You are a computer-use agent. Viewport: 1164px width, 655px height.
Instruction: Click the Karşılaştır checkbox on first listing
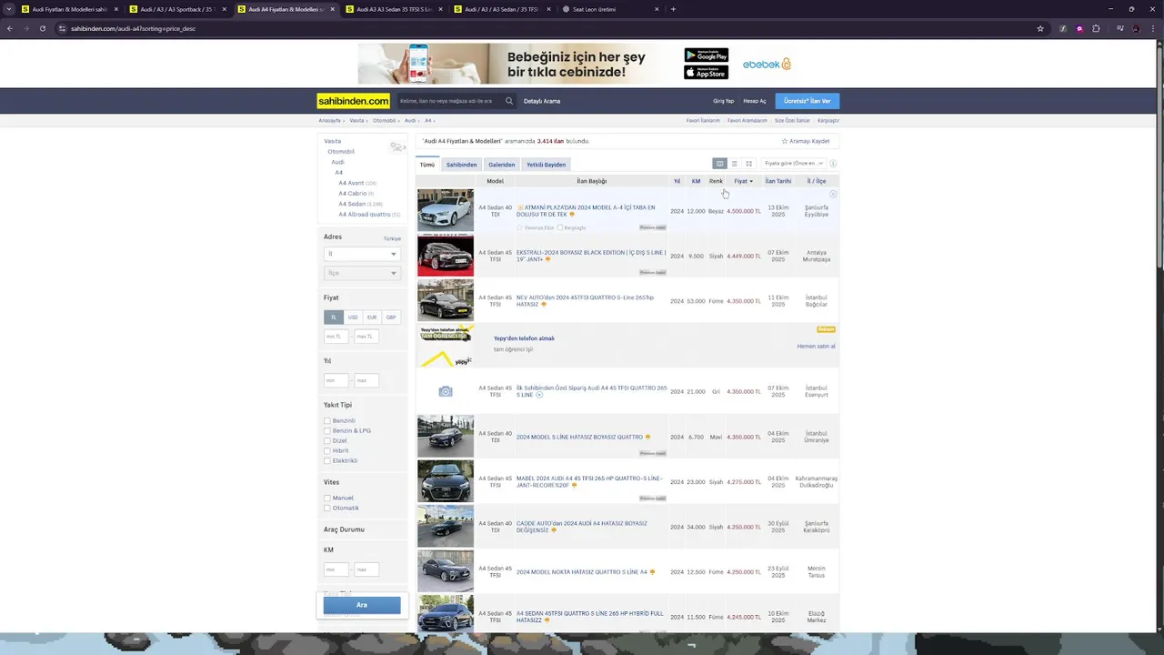point(560,227)
